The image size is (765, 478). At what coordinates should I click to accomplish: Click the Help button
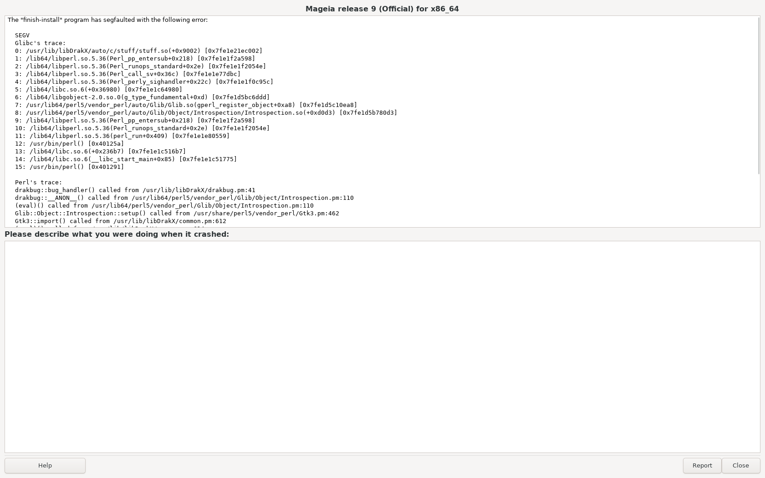coord(45,465)
